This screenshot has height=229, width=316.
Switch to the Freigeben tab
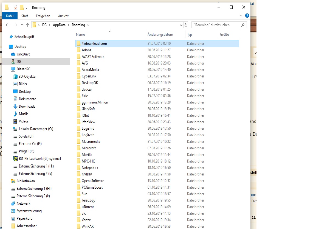point(43,16)
